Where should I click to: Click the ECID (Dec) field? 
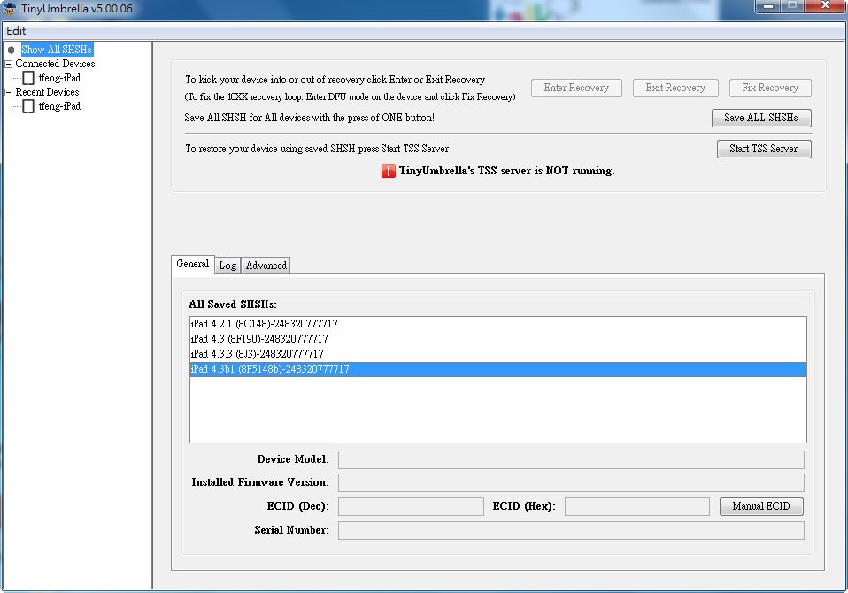click(411, 506)
